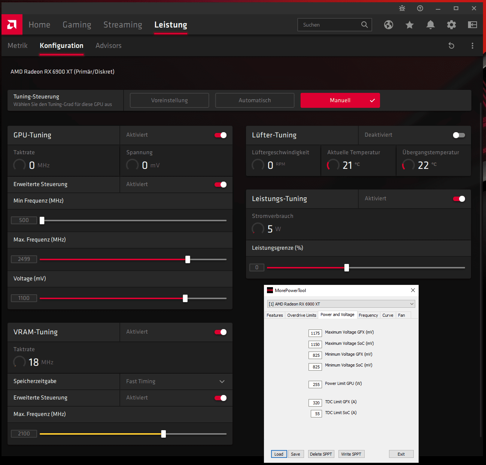Switch to the Advisors sub-tab
Image resolution: width=486 pixels, height=465 pixels.
coord(109,46)
